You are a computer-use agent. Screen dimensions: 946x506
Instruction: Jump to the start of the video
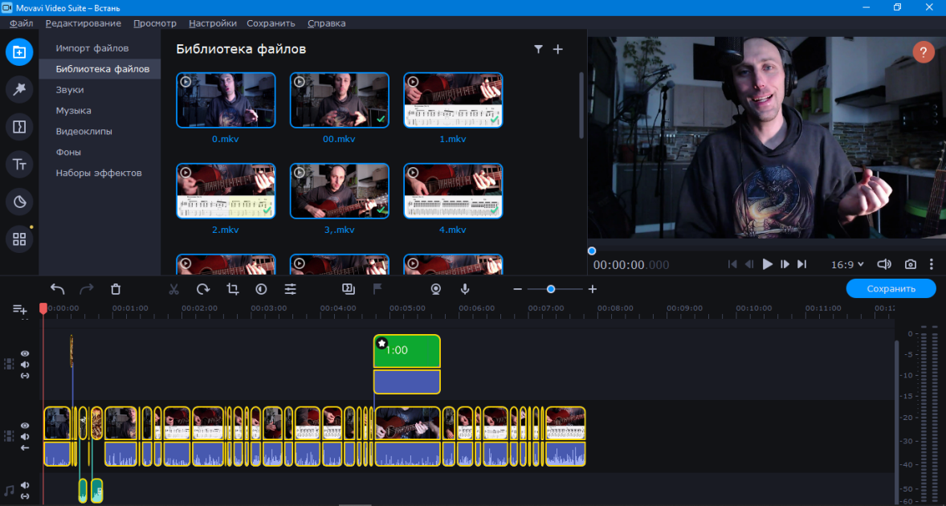click(x=732, y=264)
